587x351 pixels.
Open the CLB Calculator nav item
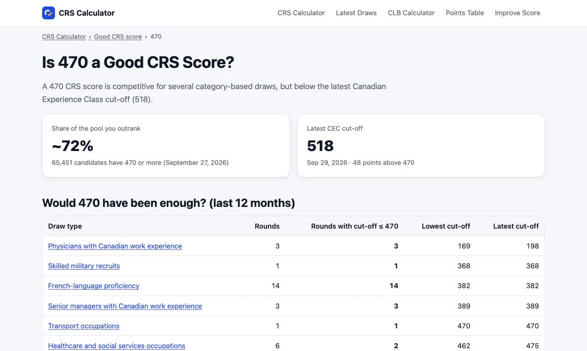411,13
